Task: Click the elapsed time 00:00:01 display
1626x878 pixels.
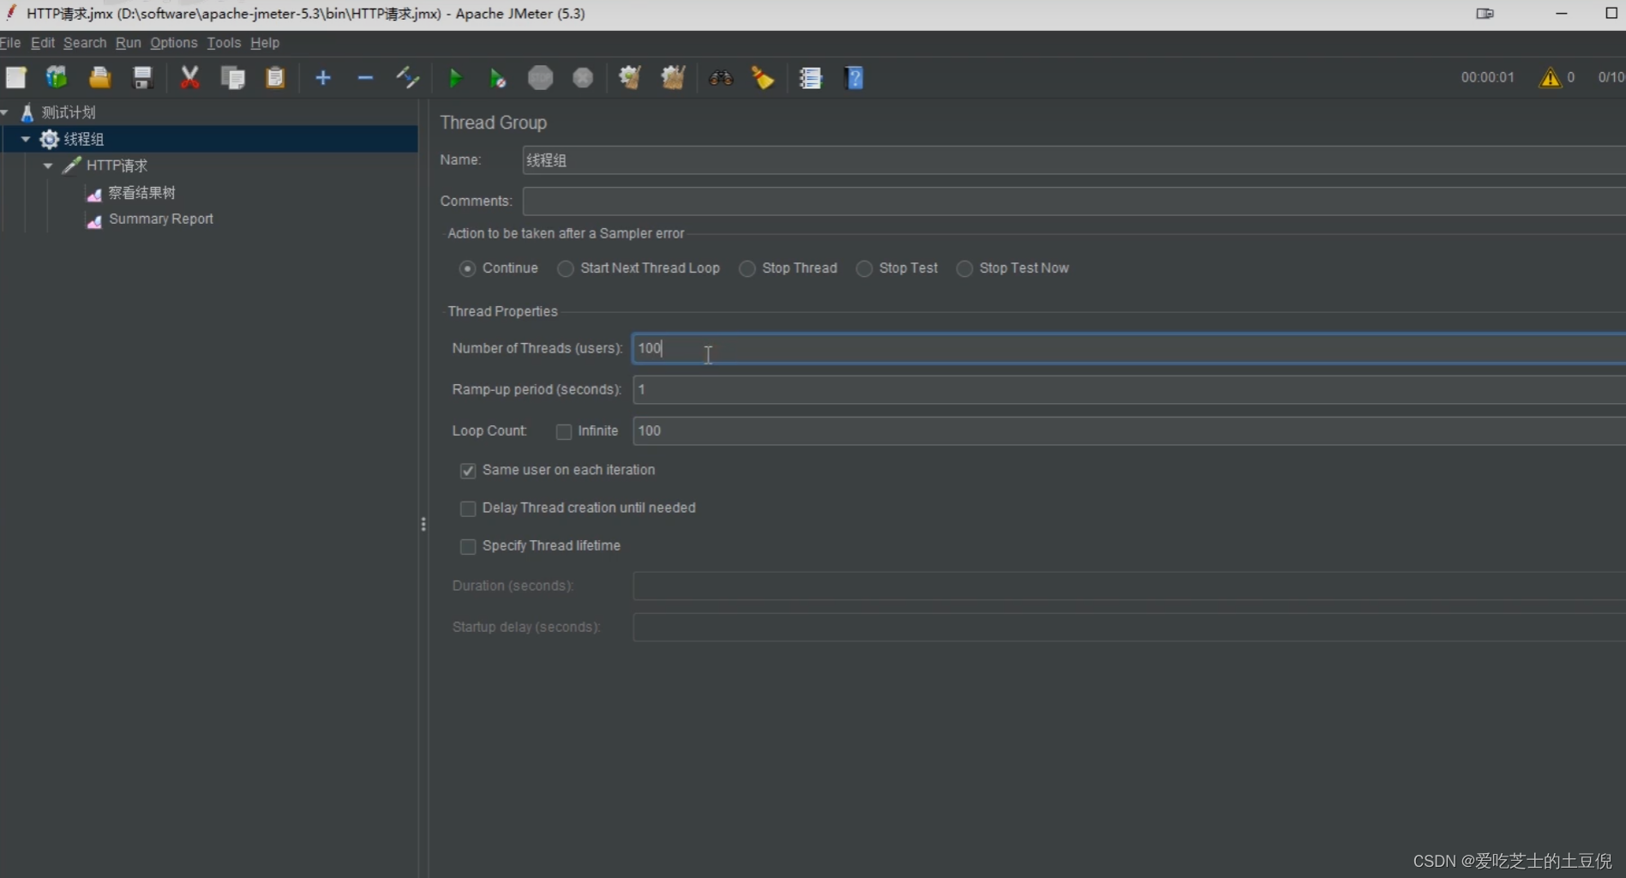Action: 1487,77
